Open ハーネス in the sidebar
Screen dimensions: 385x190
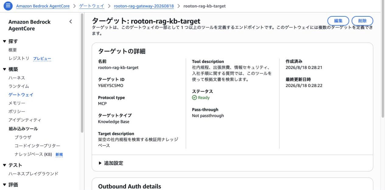[x=17, y=78]
